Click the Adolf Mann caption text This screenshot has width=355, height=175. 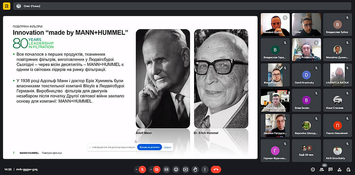[144, 133]
